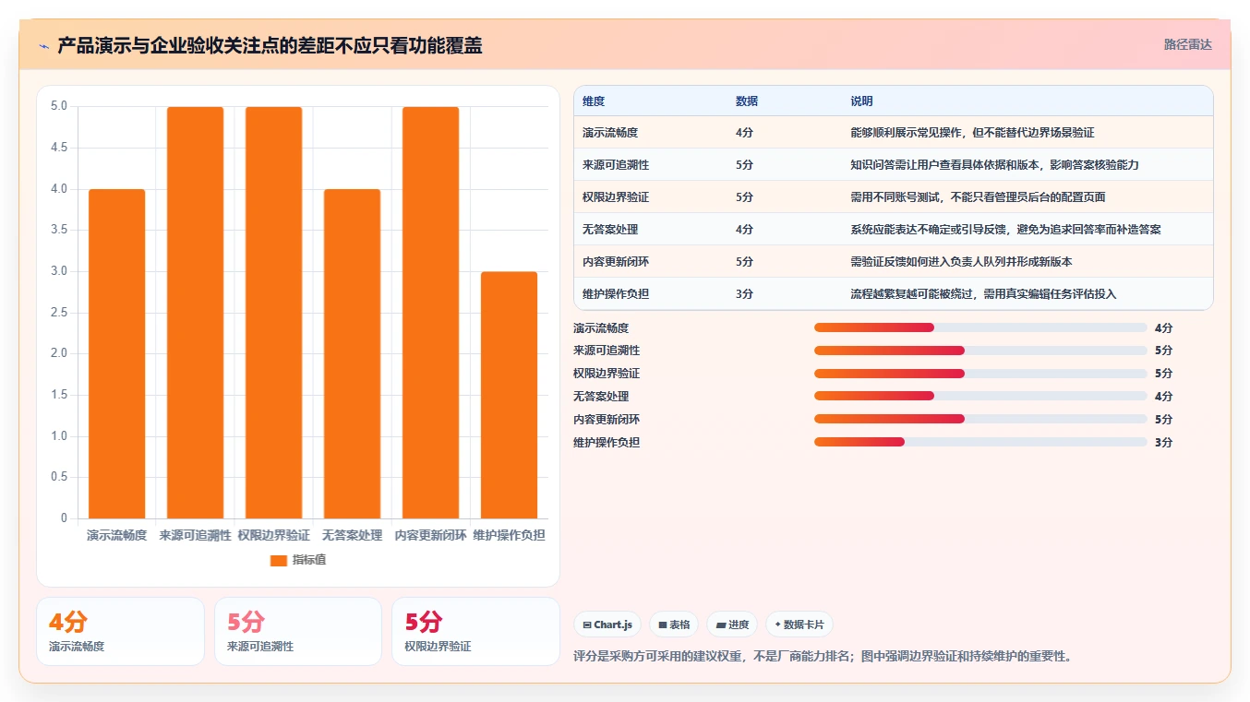This screenshot has width=1250, height=702.
Task: Click the 指标值 legend text
Action: pos(309,560)
